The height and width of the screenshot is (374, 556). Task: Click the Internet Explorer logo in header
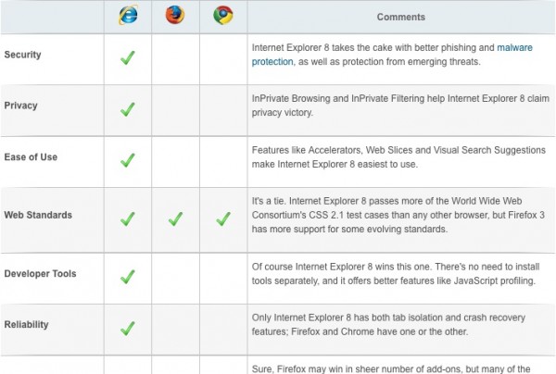[x=128, y=15]
